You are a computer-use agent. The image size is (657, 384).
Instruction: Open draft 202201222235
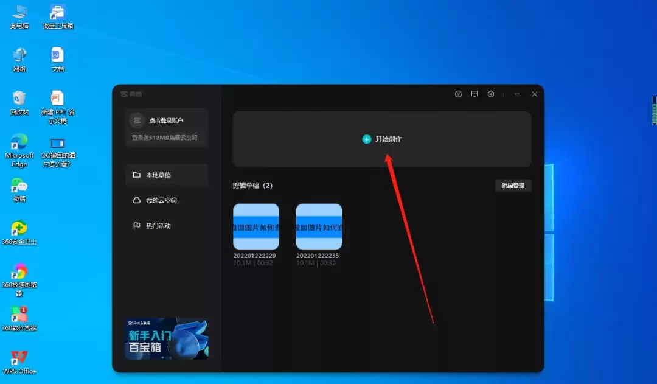[318, 226]
